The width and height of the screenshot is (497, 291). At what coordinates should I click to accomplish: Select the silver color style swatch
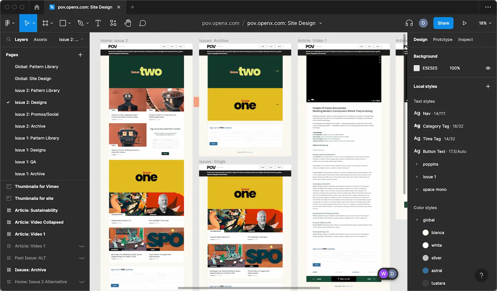425,258
